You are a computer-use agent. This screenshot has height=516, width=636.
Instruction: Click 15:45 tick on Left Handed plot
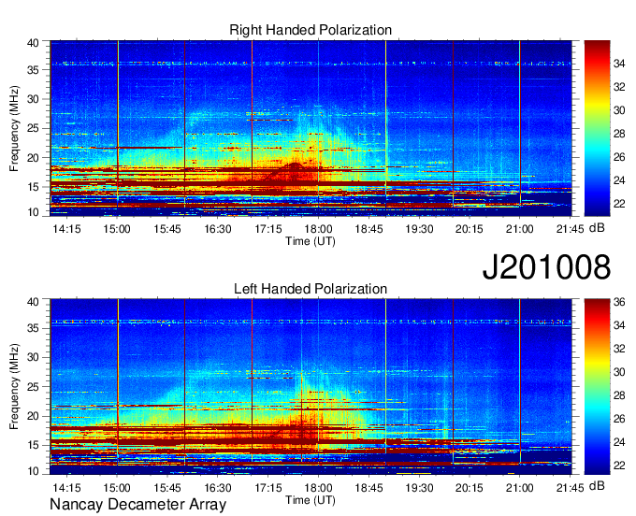[x=167, y=488]
